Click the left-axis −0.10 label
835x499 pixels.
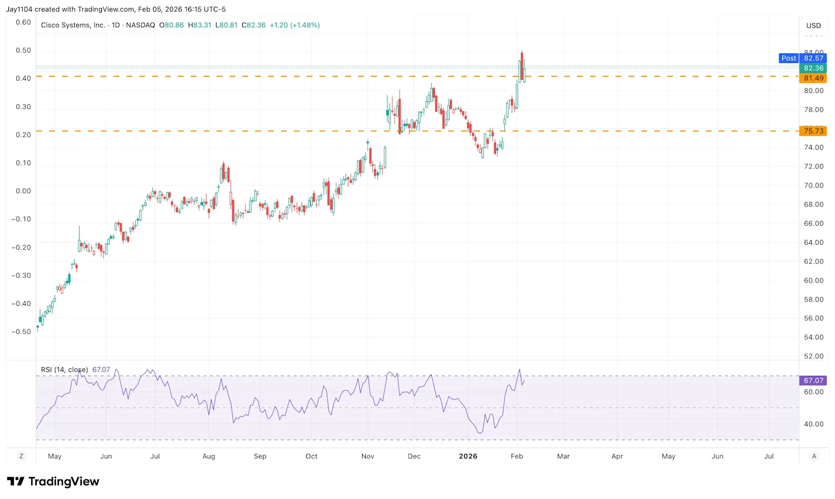click(x=22, y=219)
